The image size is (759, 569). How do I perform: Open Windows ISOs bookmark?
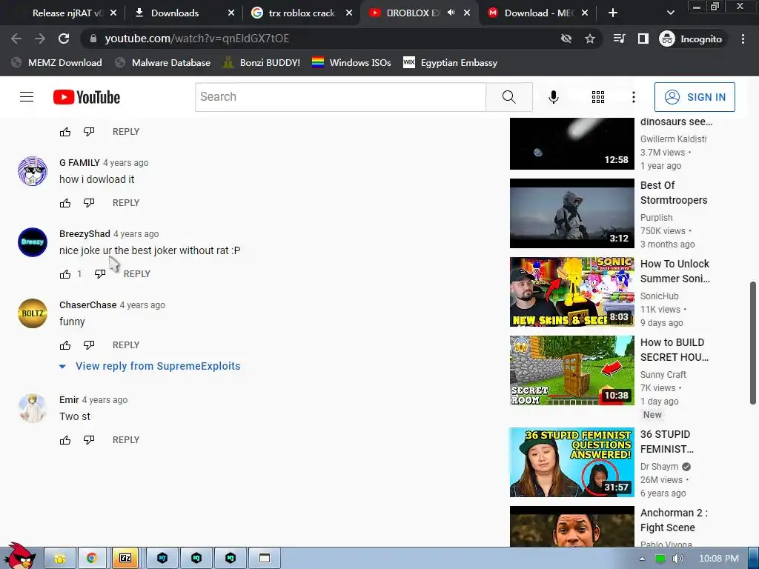point(351,63)
